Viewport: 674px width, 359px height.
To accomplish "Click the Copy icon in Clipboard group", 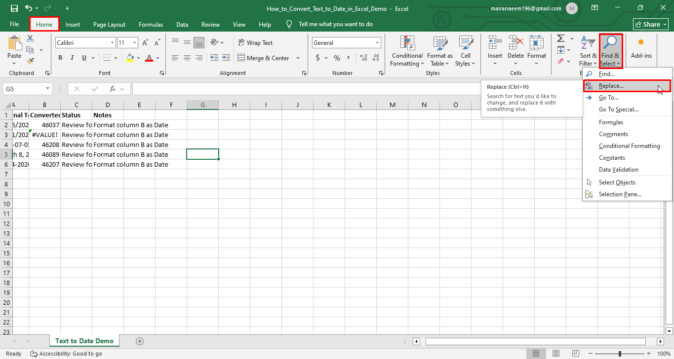I will pos(30,50).
